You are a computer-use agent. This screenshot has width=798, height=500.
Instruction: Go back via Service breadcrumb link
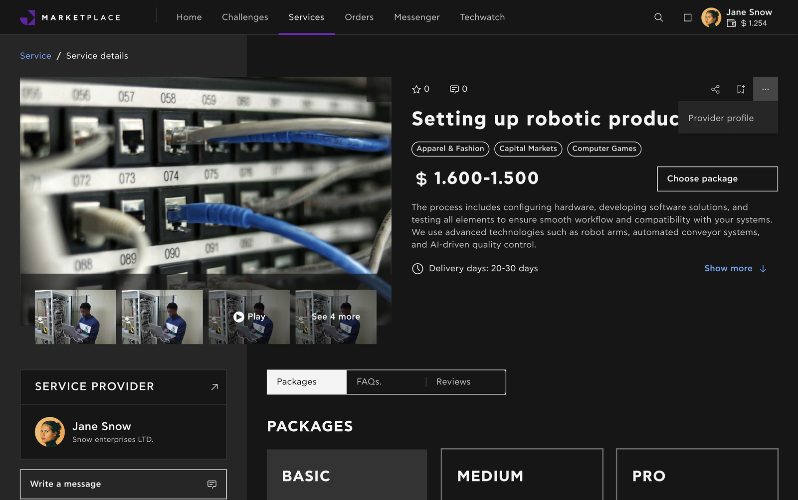point(35,56)
